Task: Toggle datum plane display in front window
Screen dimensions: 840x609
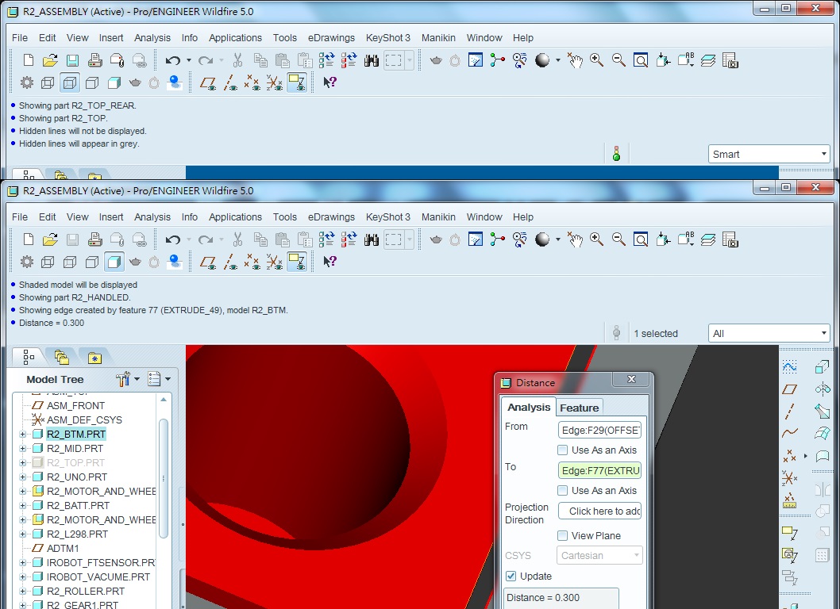Action: (208, 262)
